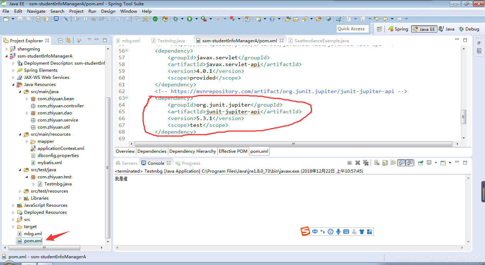Switch to the Spring perspective
The image size is (485, 265).
(x=398, y=29)
